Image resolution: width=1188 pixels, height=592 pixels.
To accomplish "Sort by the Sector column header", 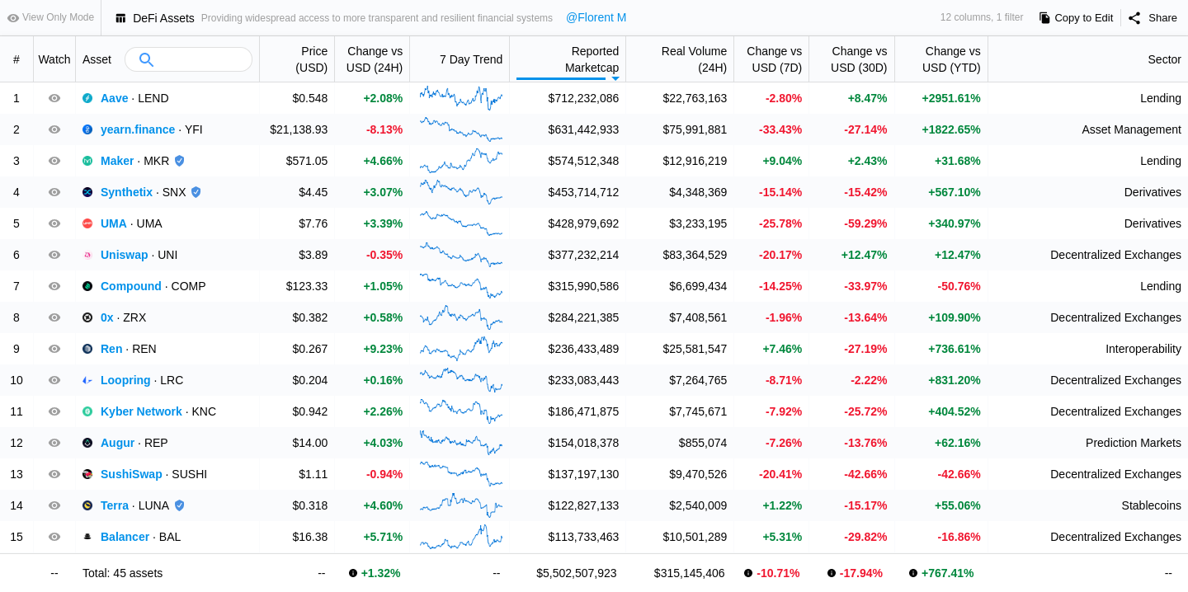I will (x=1164, y=59).
